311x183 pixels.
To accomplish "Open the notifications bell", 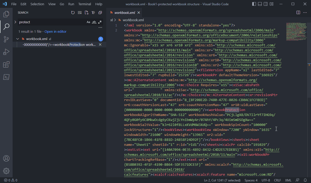I will pyautogui.click(x=305, y=180).
